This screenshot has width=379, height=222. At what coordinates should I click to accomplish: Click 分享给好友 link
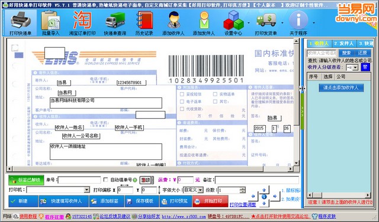click(149, 217)
